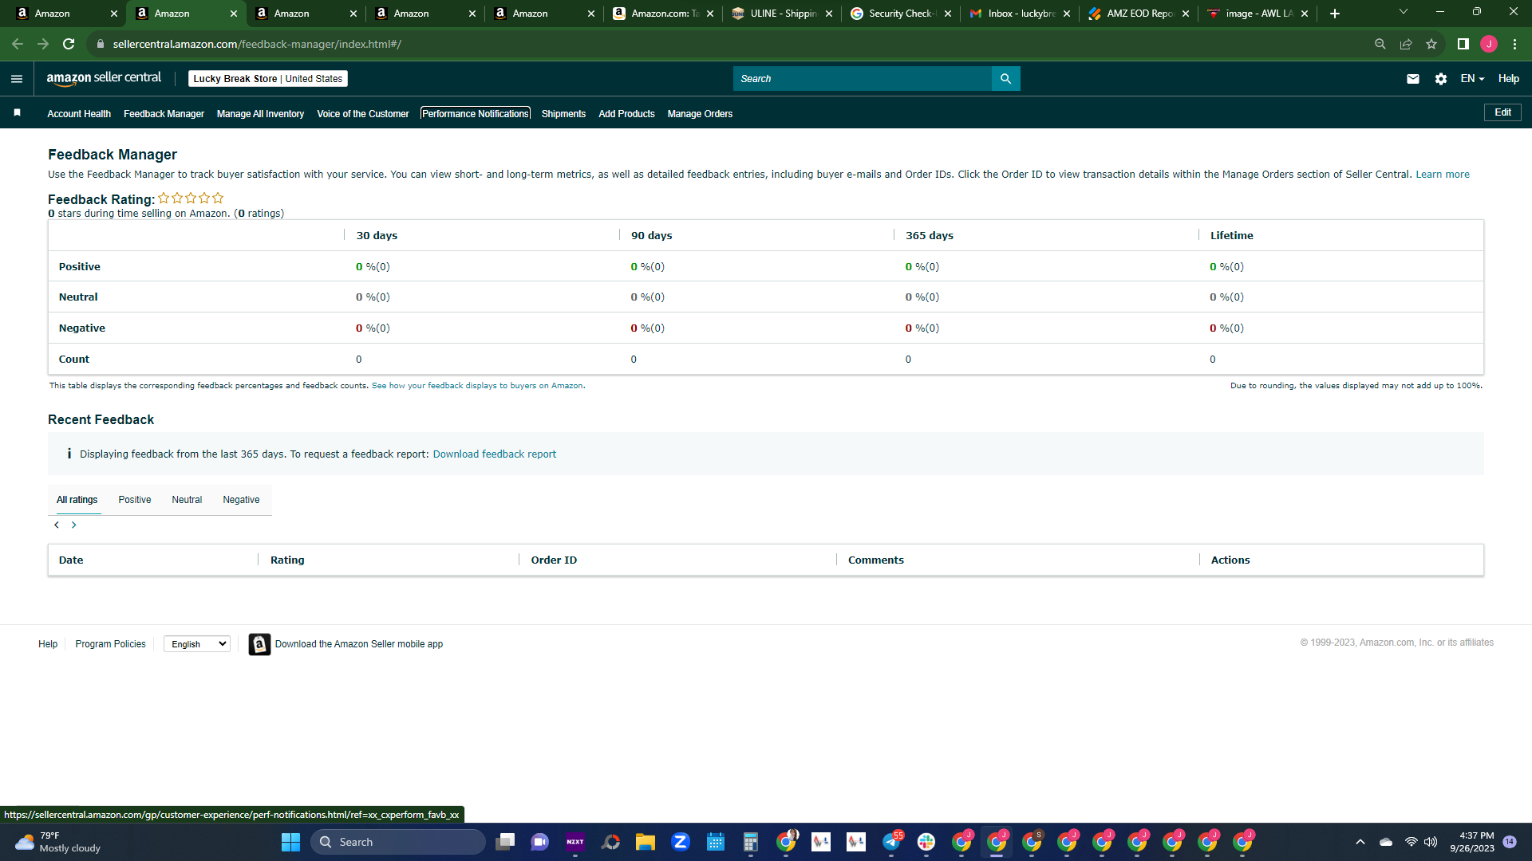Go to Shipments page
1532x861 pixels.
coord(563,114)
